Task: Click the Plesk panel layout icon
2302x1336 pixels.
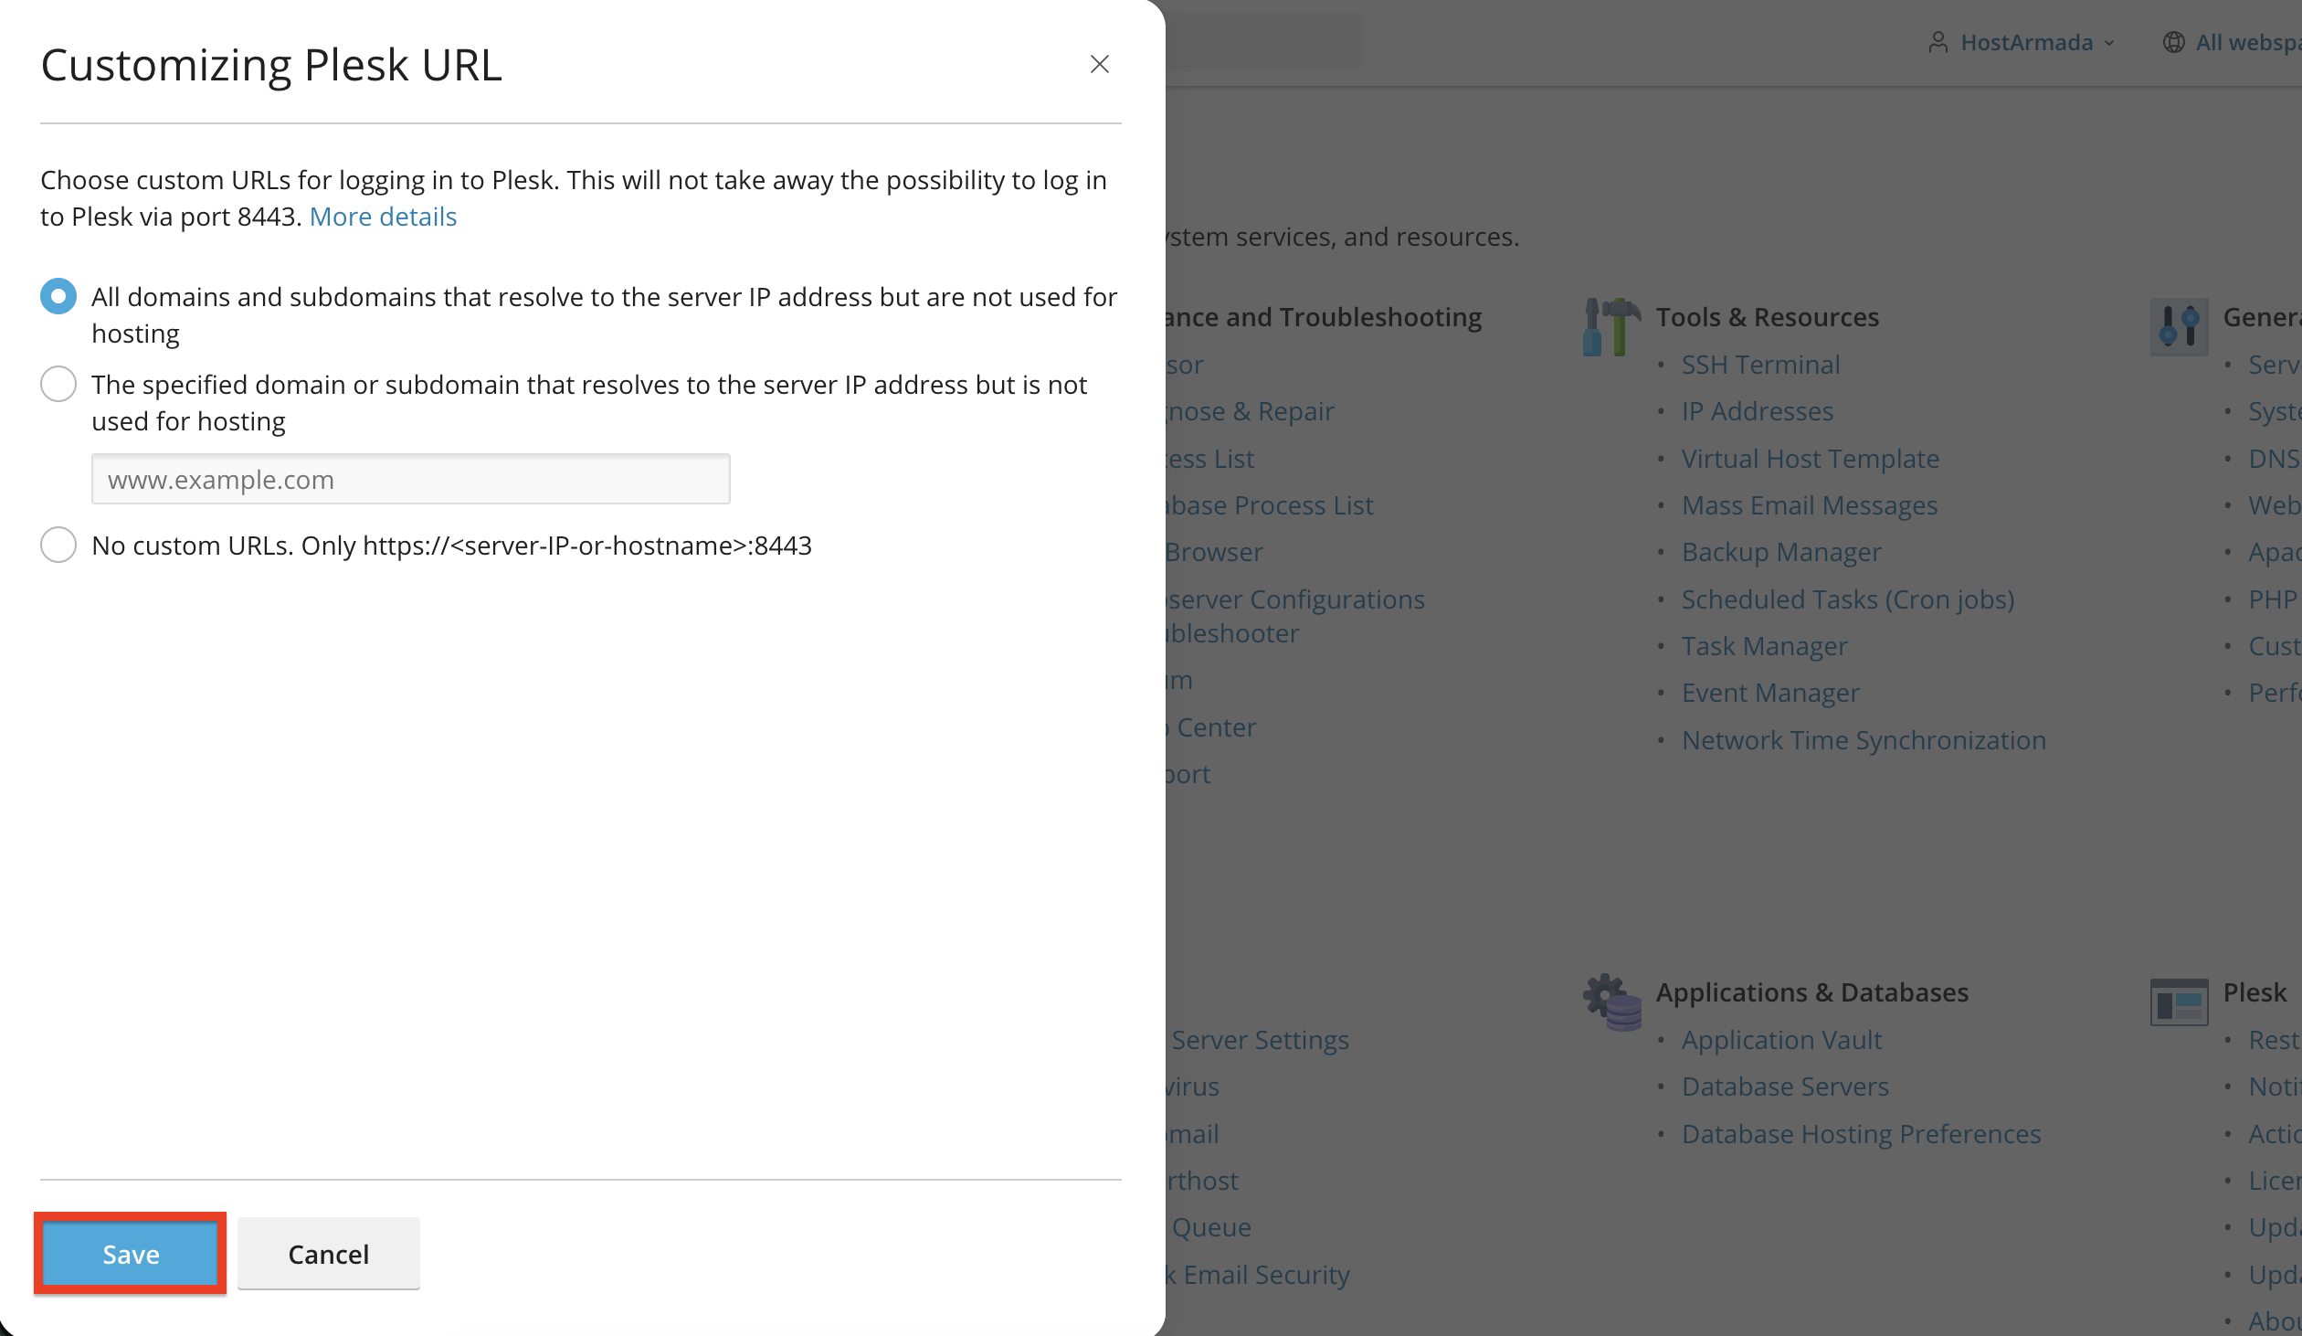Action: [2179, 1002]
